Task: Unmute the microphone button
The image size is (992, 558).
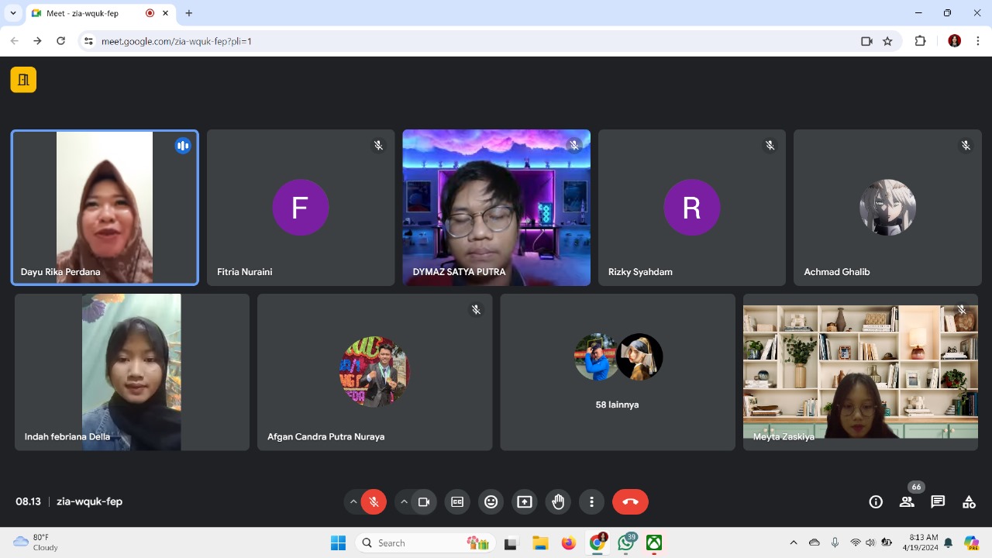Action: 374,502
